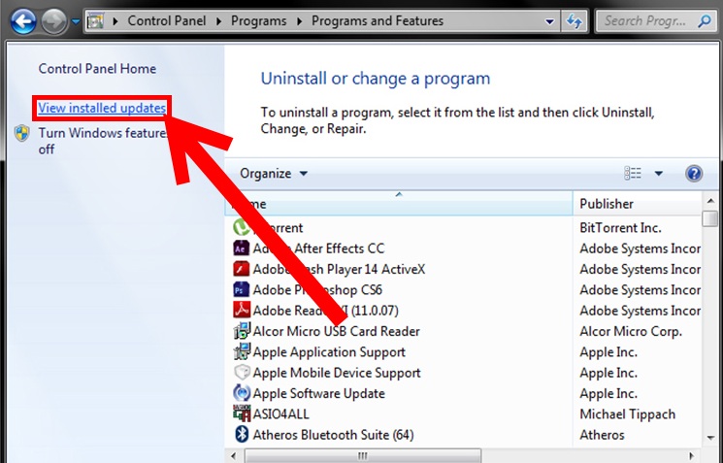Sort by the Name column header
723x463 pixels.
[399, 204]
